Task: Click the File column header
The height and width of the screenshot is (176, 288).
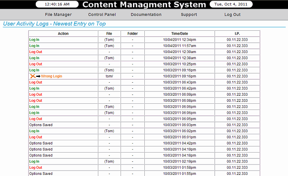Action: [x=109, y=33]
